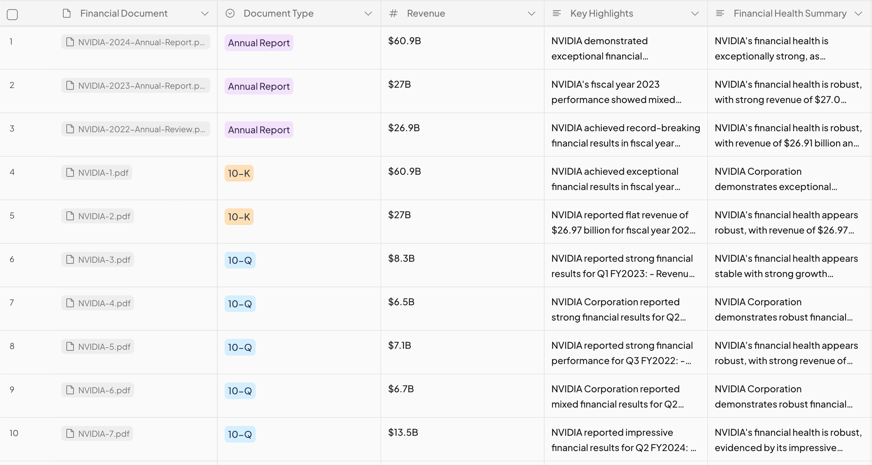Viewport: 872px width, 465px height.
Task: Select the $13.5B revenue cell
Action: (403, 432)
